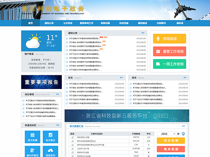Click 点击进入 on the 浙江省科技创新云服务平台 banner
This screenshot has height=157, width=210.
pyautogui.click(x=161, y=116)
